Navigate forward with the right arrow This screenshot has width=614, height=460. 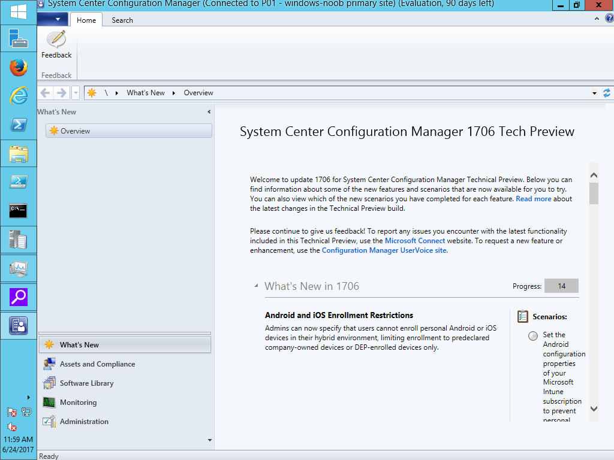[x=62, y=93]
